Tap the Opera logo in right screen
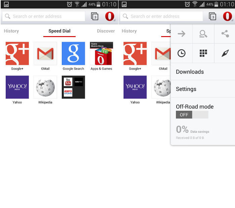This screenshot has height=208, width=235. tap(228, 16)
